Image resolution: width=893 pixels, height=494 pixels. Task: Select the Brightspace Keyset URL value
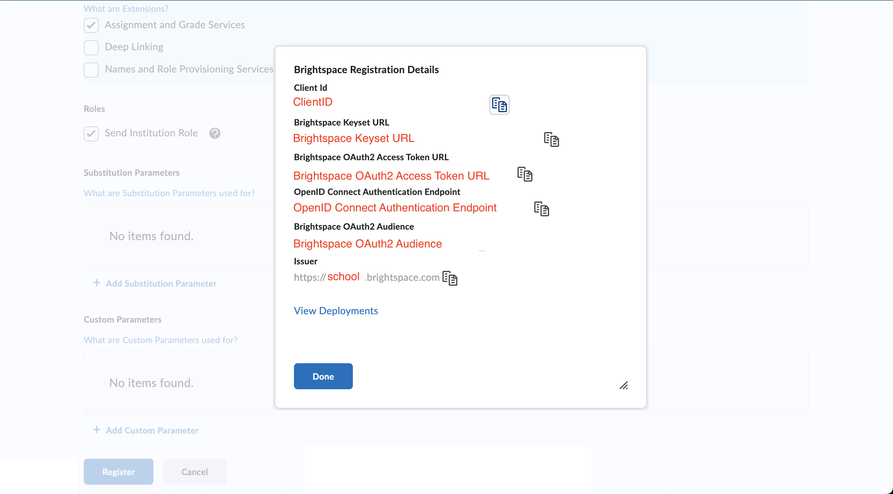click(353, 138)
